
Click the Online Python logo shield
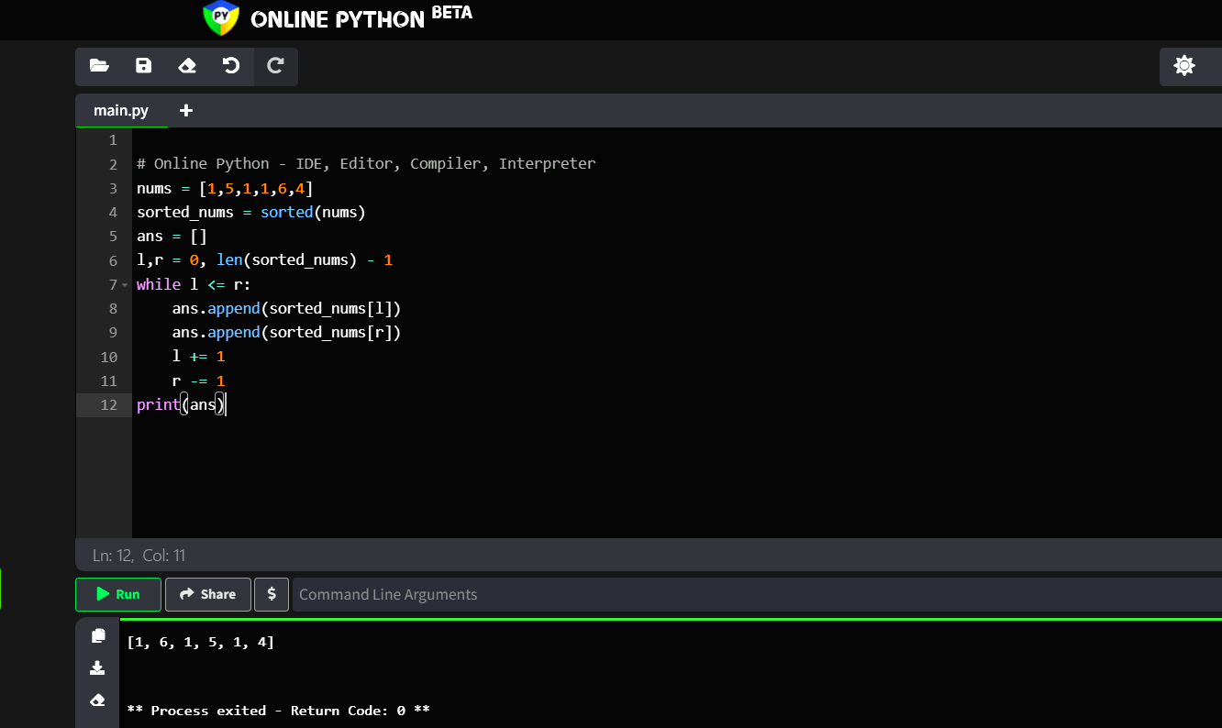tap(221, 17)
